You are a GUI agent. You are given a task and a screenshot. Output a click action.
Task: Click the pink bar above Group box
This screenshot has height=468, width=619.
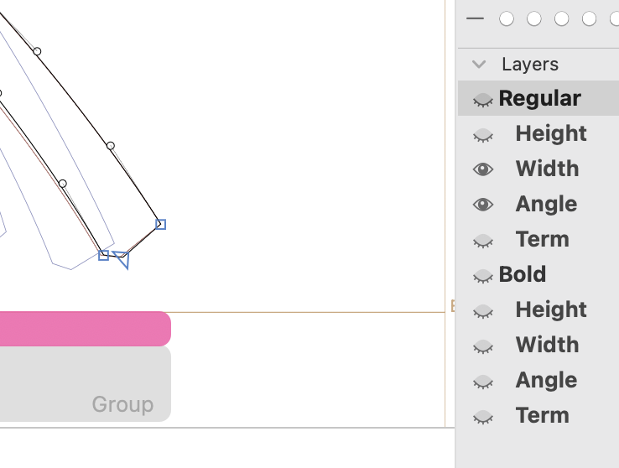84,329
